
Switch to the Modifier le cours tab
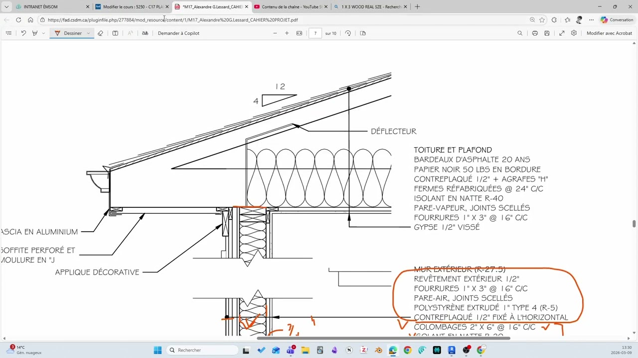point(132,7)
